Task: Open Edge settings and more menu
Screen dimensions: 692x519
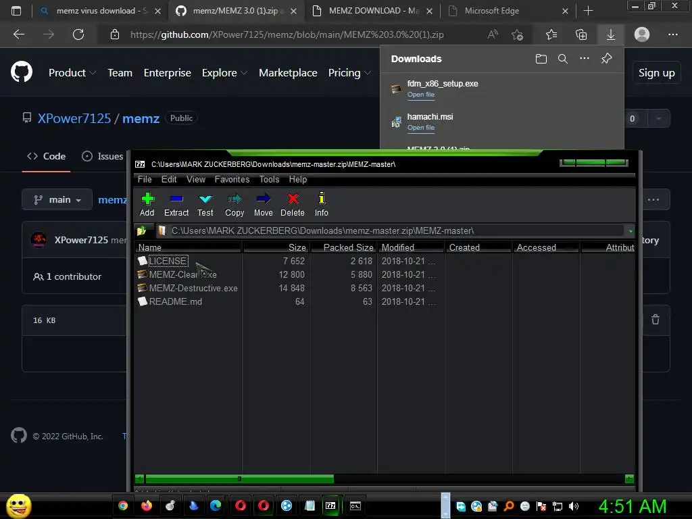Action: pyautogui.click(x=672, y=34)
